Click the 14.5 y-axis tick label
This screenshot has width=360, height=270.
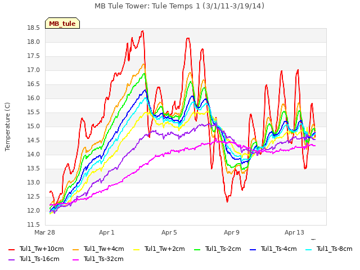pos(34,140)
